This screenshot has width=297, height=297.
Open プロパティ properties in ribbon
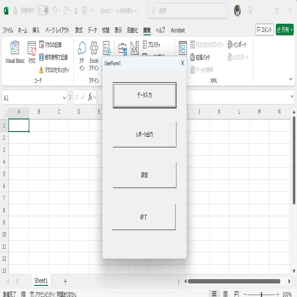151,45
